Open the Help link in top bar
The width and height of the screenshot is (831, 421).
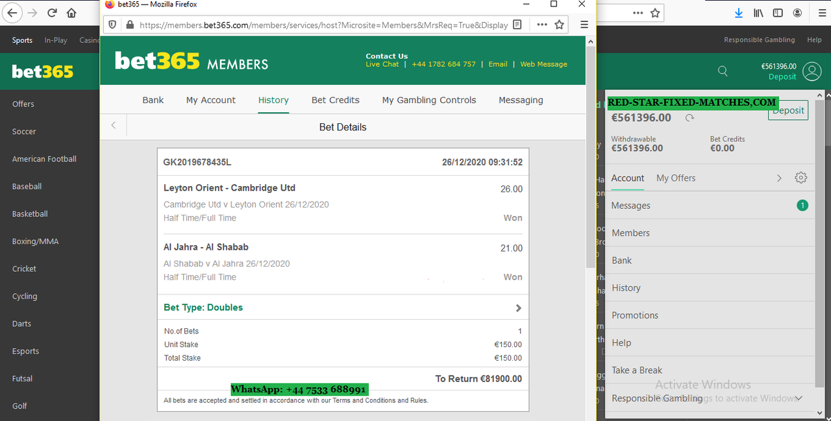tap(814, 40)
